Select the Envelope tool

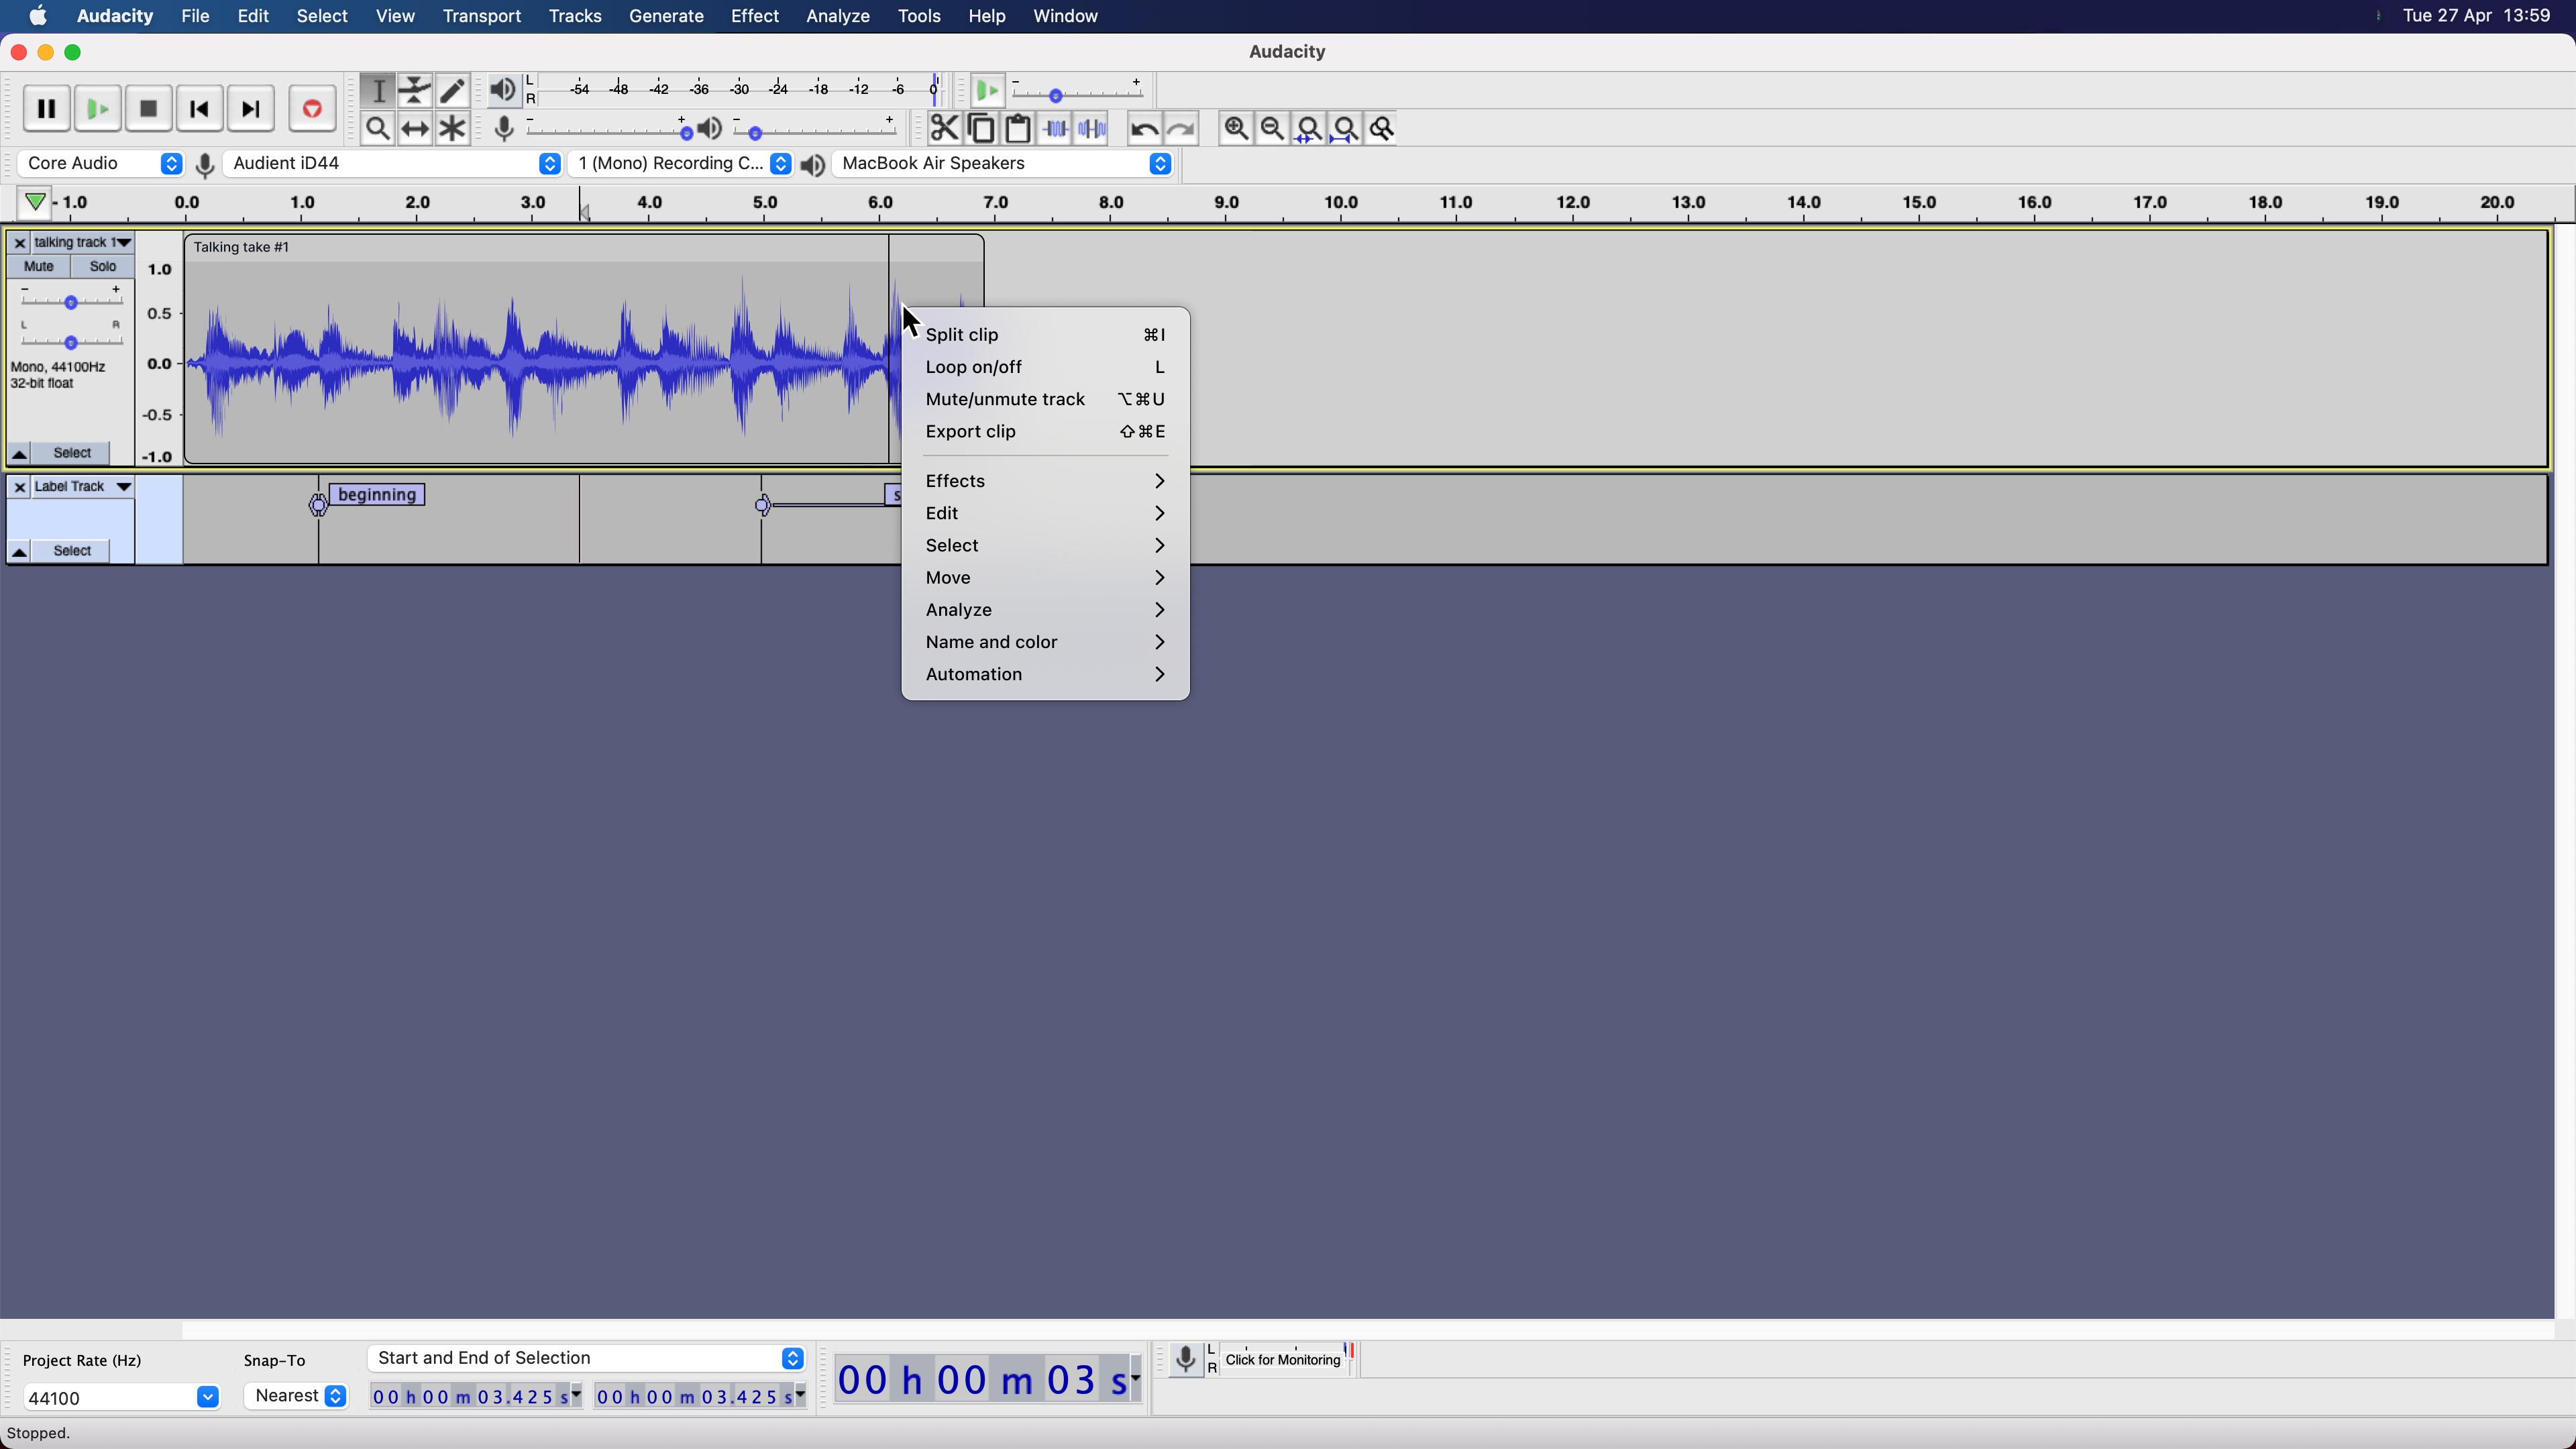click(x=415, y=90)
